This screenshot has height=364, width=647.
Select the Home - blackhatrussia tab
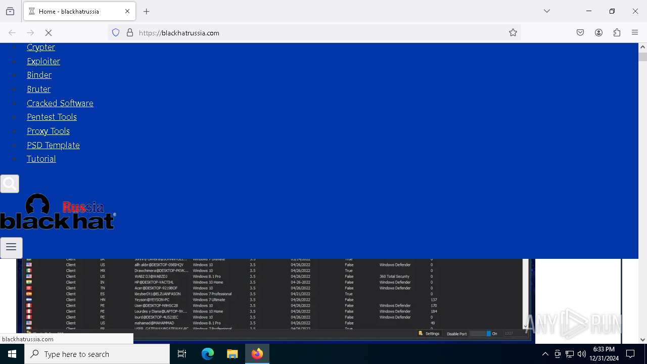(x=79, y=11)
